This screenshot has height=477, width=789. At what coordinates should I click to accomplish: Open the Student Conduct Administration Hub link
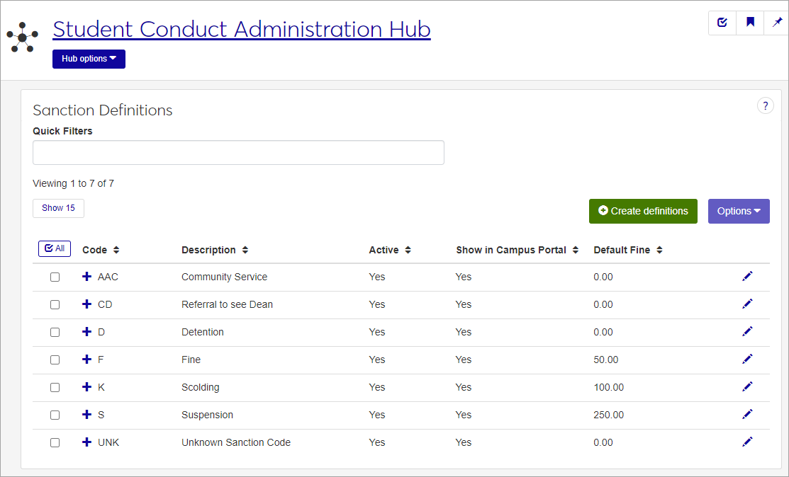pos(242,29)
